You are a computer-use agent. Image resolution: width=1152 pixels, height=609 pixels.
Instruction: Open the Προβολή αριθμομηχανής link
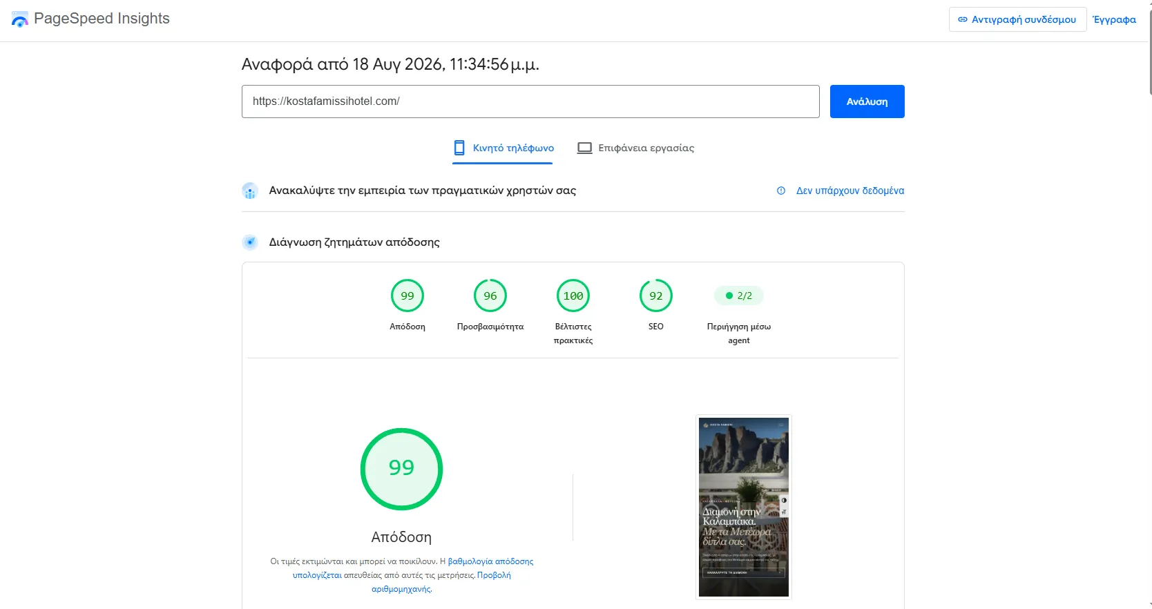(441, 582)
